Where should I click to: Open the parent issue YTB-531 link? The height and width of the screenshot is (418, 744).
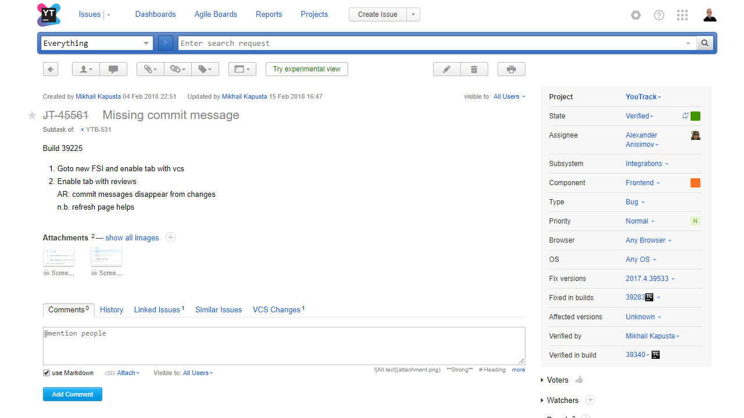point(99,129)
